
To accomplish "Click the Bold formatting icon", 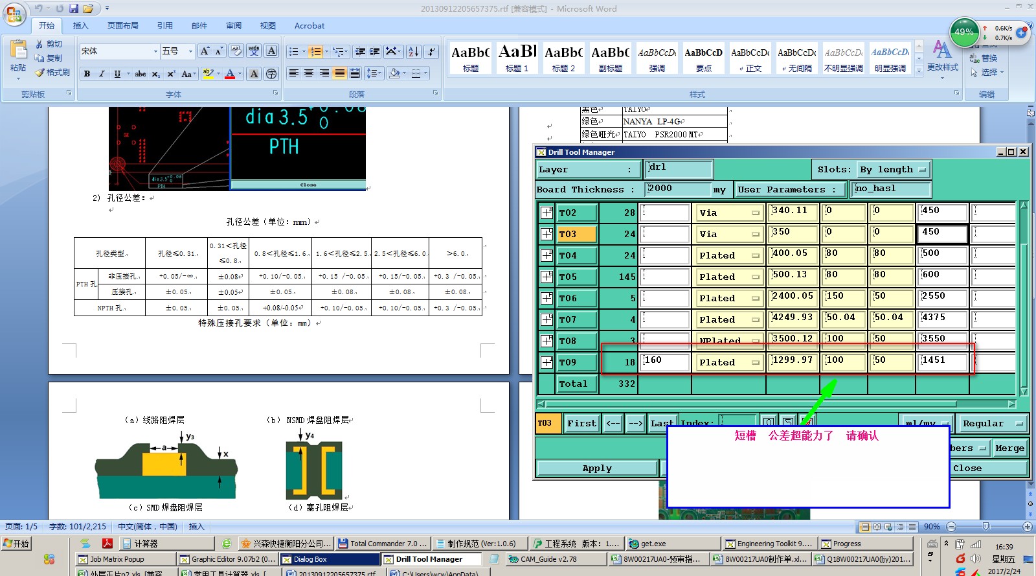I will click(87, 74).
